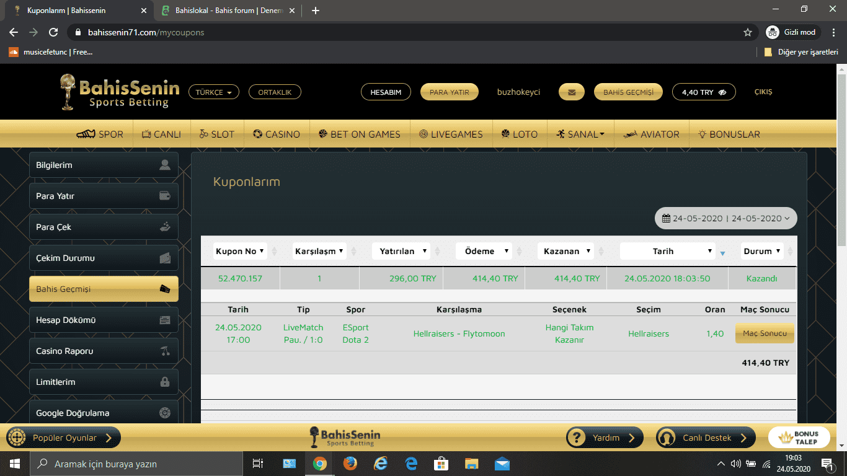This screenshot has height=476, width=847.
Task: Click the BONUS TALEP button
Action: pyautogui.click(x=799, y=438)
